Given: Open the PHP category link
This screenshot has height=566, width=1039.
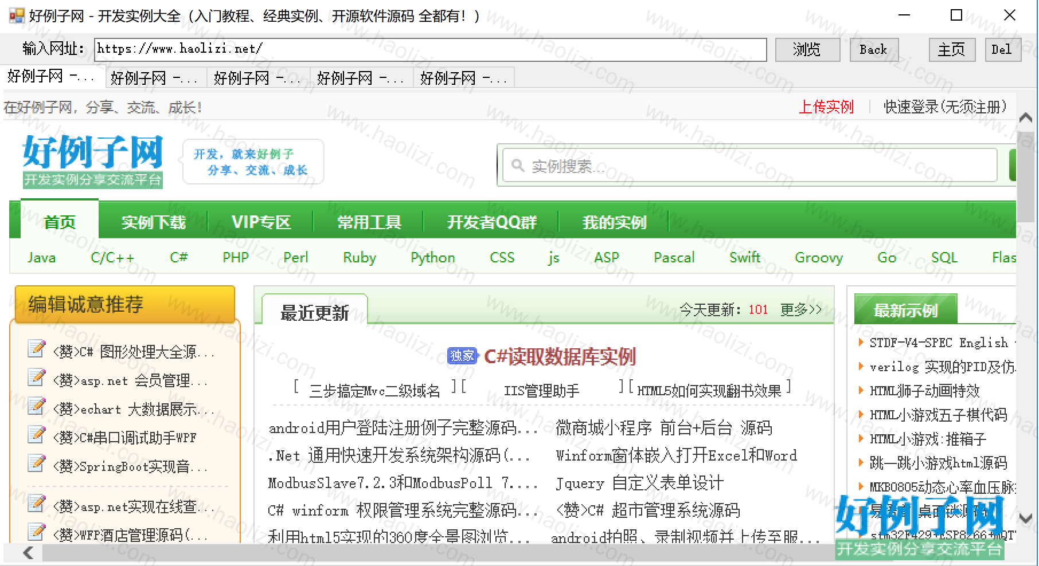Looking at the screenshot, I should 236,258.
